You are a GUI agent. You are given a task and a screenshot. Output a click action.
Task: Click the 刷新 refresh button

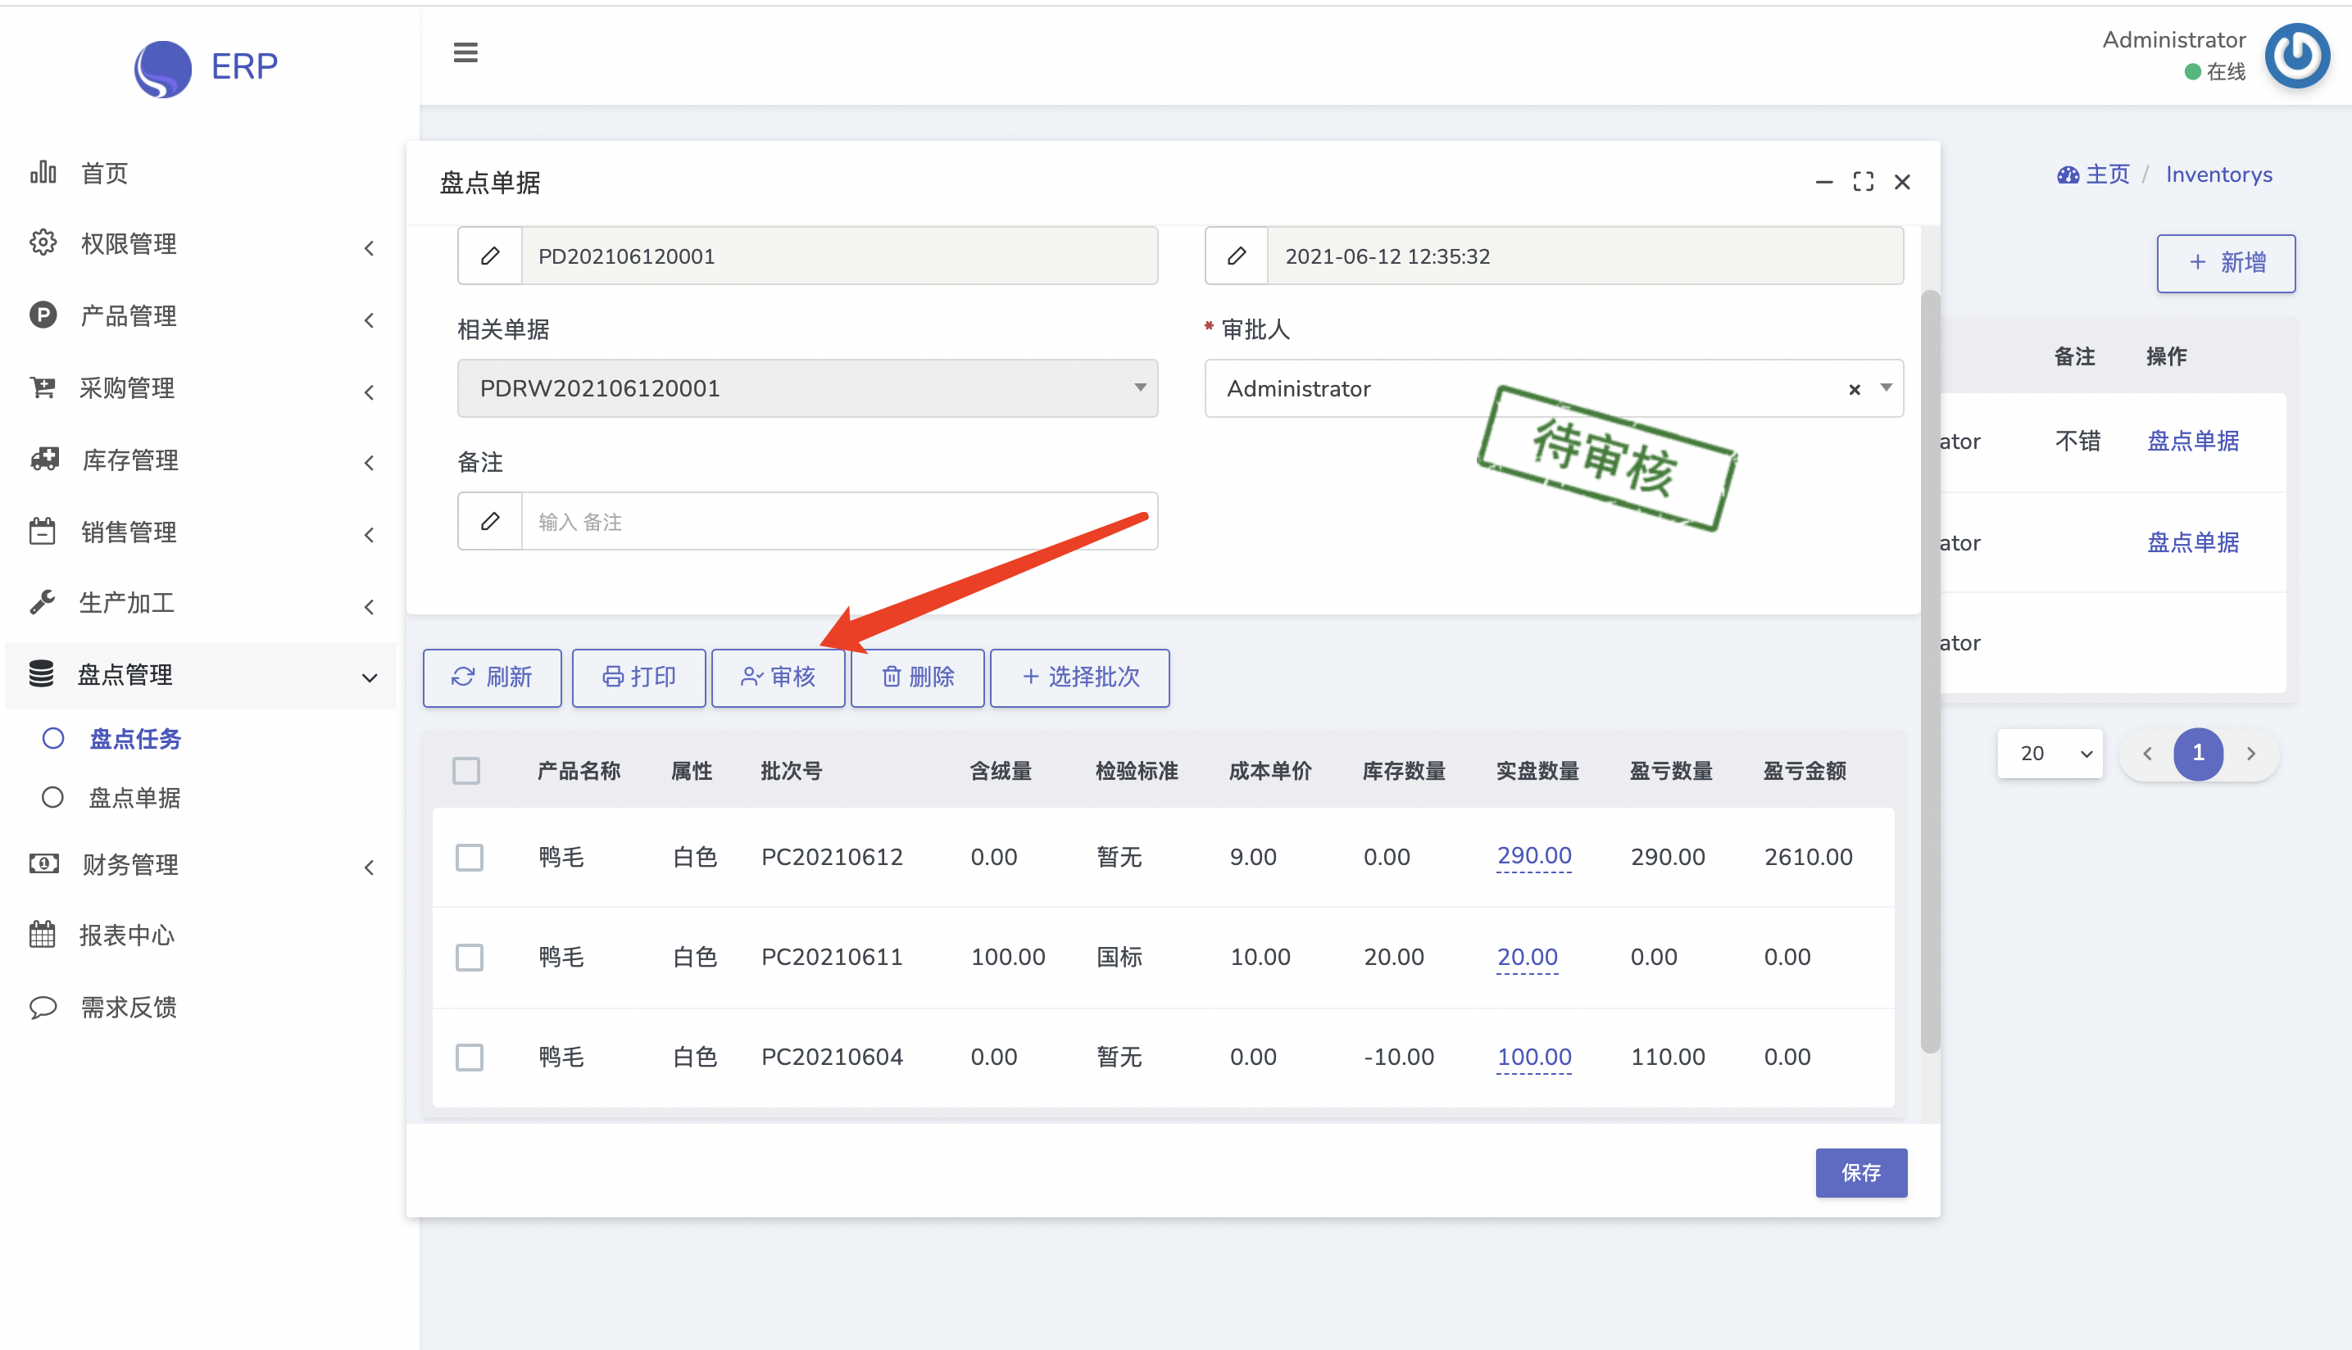point(492,677)
